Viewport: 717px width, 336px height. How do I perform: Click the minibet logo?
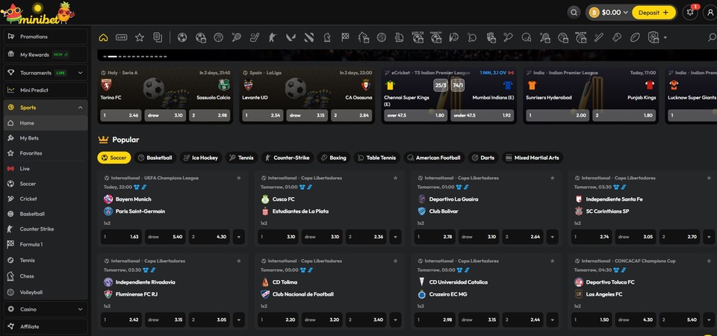pyautogui.click(x=38, y=13)
